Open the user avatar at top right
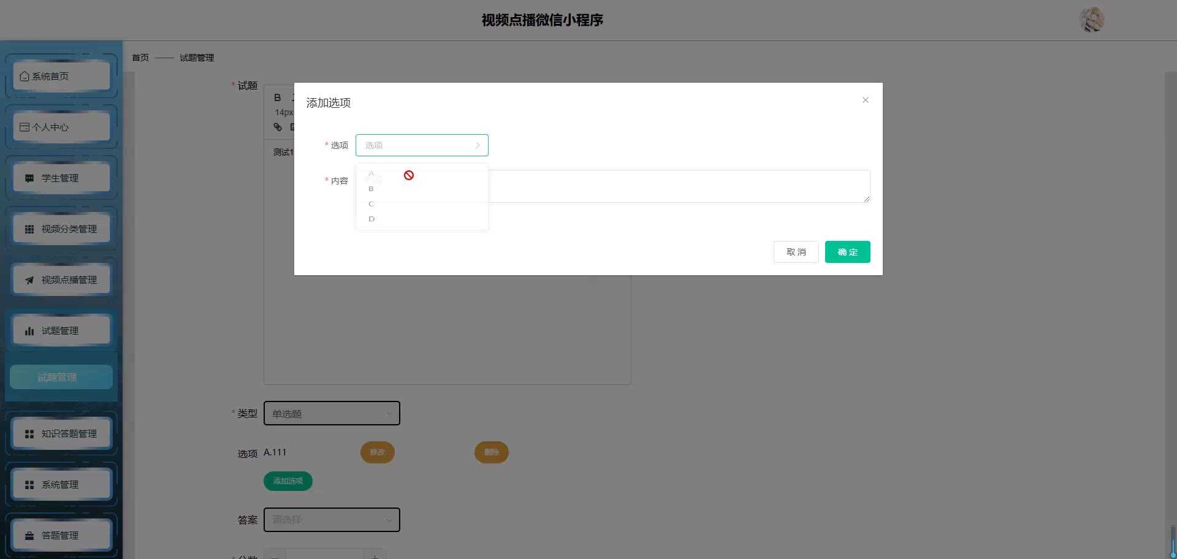Image resolution: width=1177 pixels, height=559 pixels. [x=1092, y=20]
